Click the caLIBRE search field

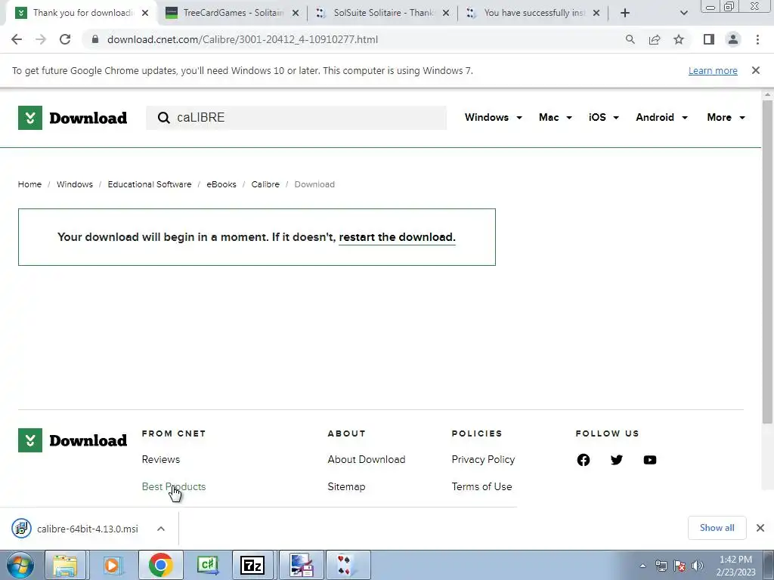[x=296, y=117]
